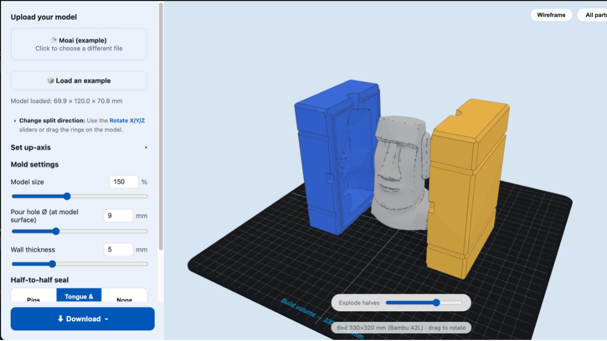The height and width of the screenshot is (341, 607).
Task: Click the sidebar vertical scrollbar
Action: point(161,127)
